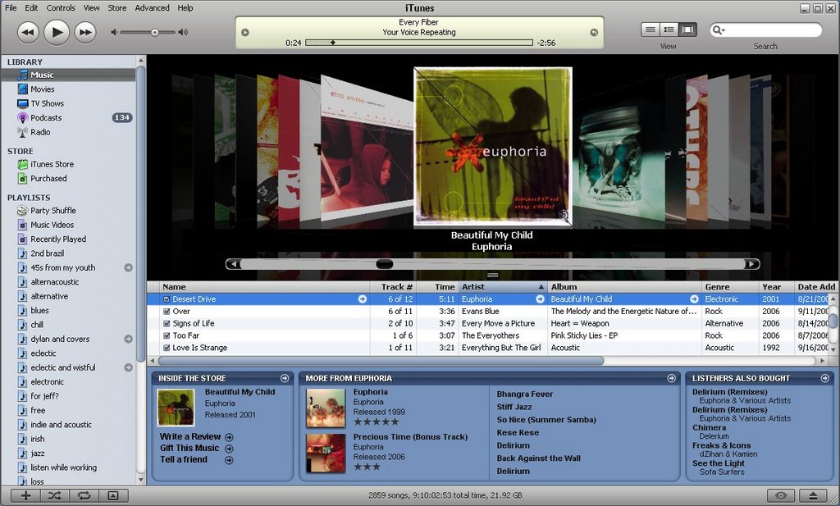840x506 pixels.
Task: Click the Cover Flow scrollbar thumb
Action: click(x=385, y=264)
